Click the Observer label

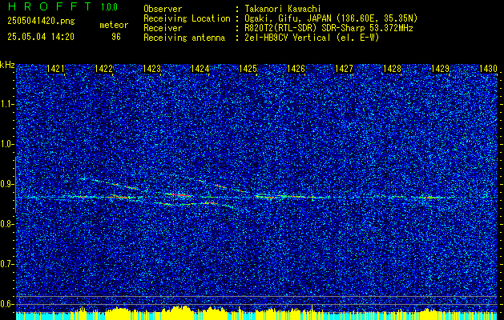[163, 9]
